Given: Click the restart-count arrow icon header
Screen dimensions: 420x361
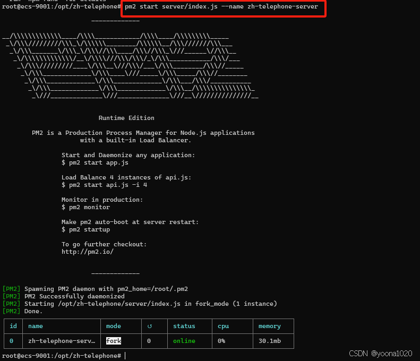Looking at the screenshot, I should click(149, 326).
